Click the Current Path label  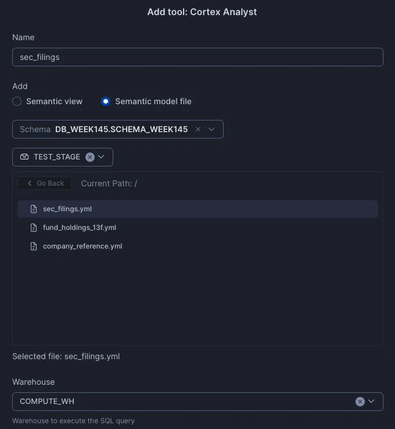pos(109,183)
